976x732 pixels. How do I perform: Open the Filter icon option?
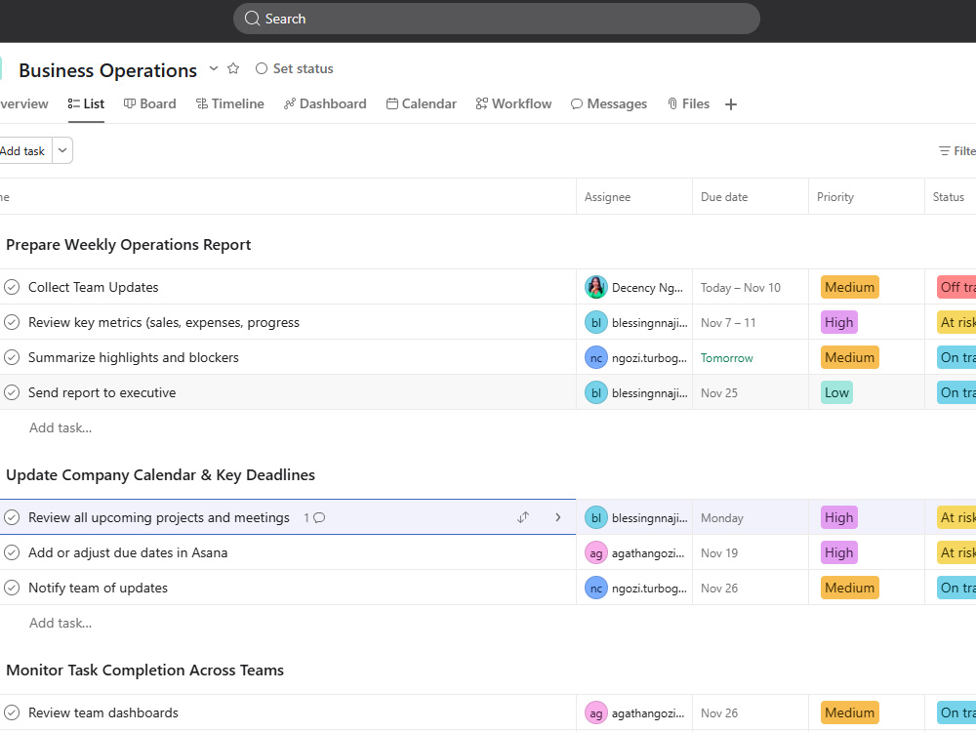(944, 151)
